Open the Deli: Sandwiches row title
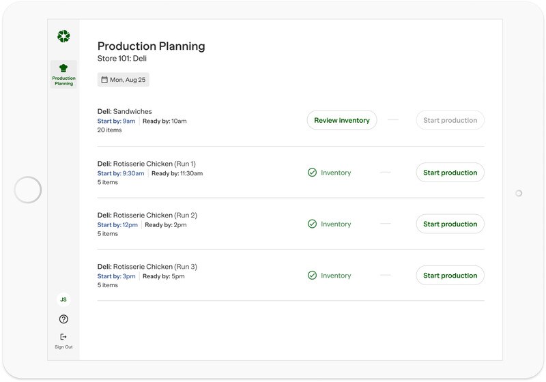The width and height of the screenshot is (546, 382). tap(125, 111)
